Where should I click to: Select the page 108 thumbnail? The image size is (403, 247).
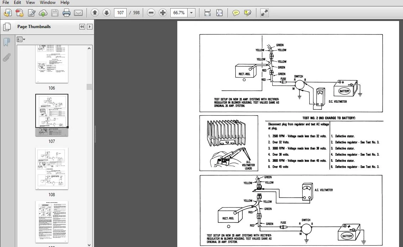[x=52, y=168]
